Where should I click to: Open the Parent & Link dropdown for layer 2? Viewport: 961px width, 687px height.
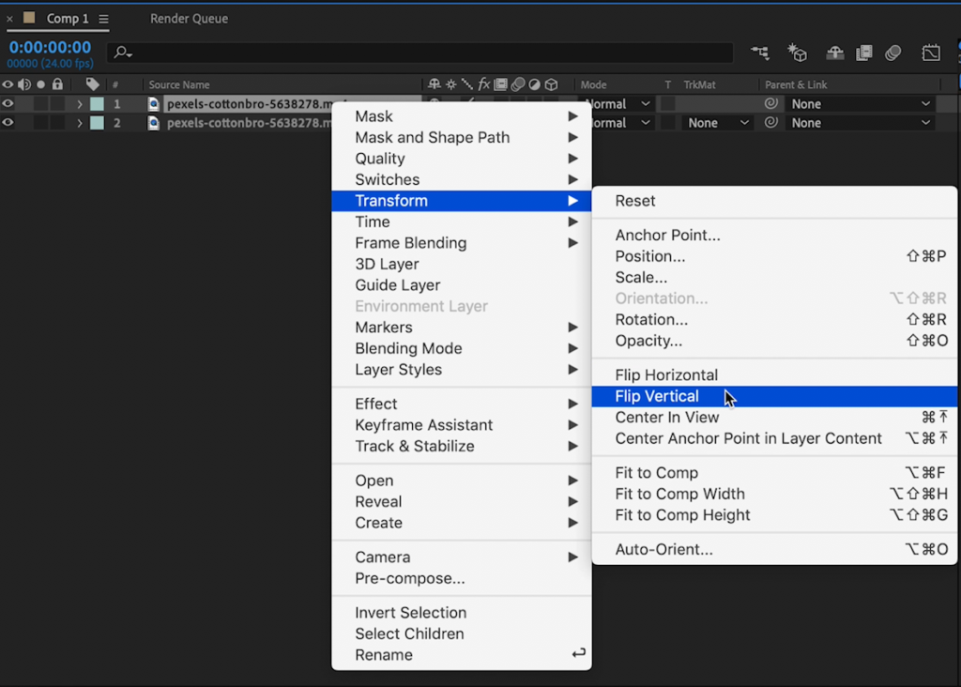[860, 123]
